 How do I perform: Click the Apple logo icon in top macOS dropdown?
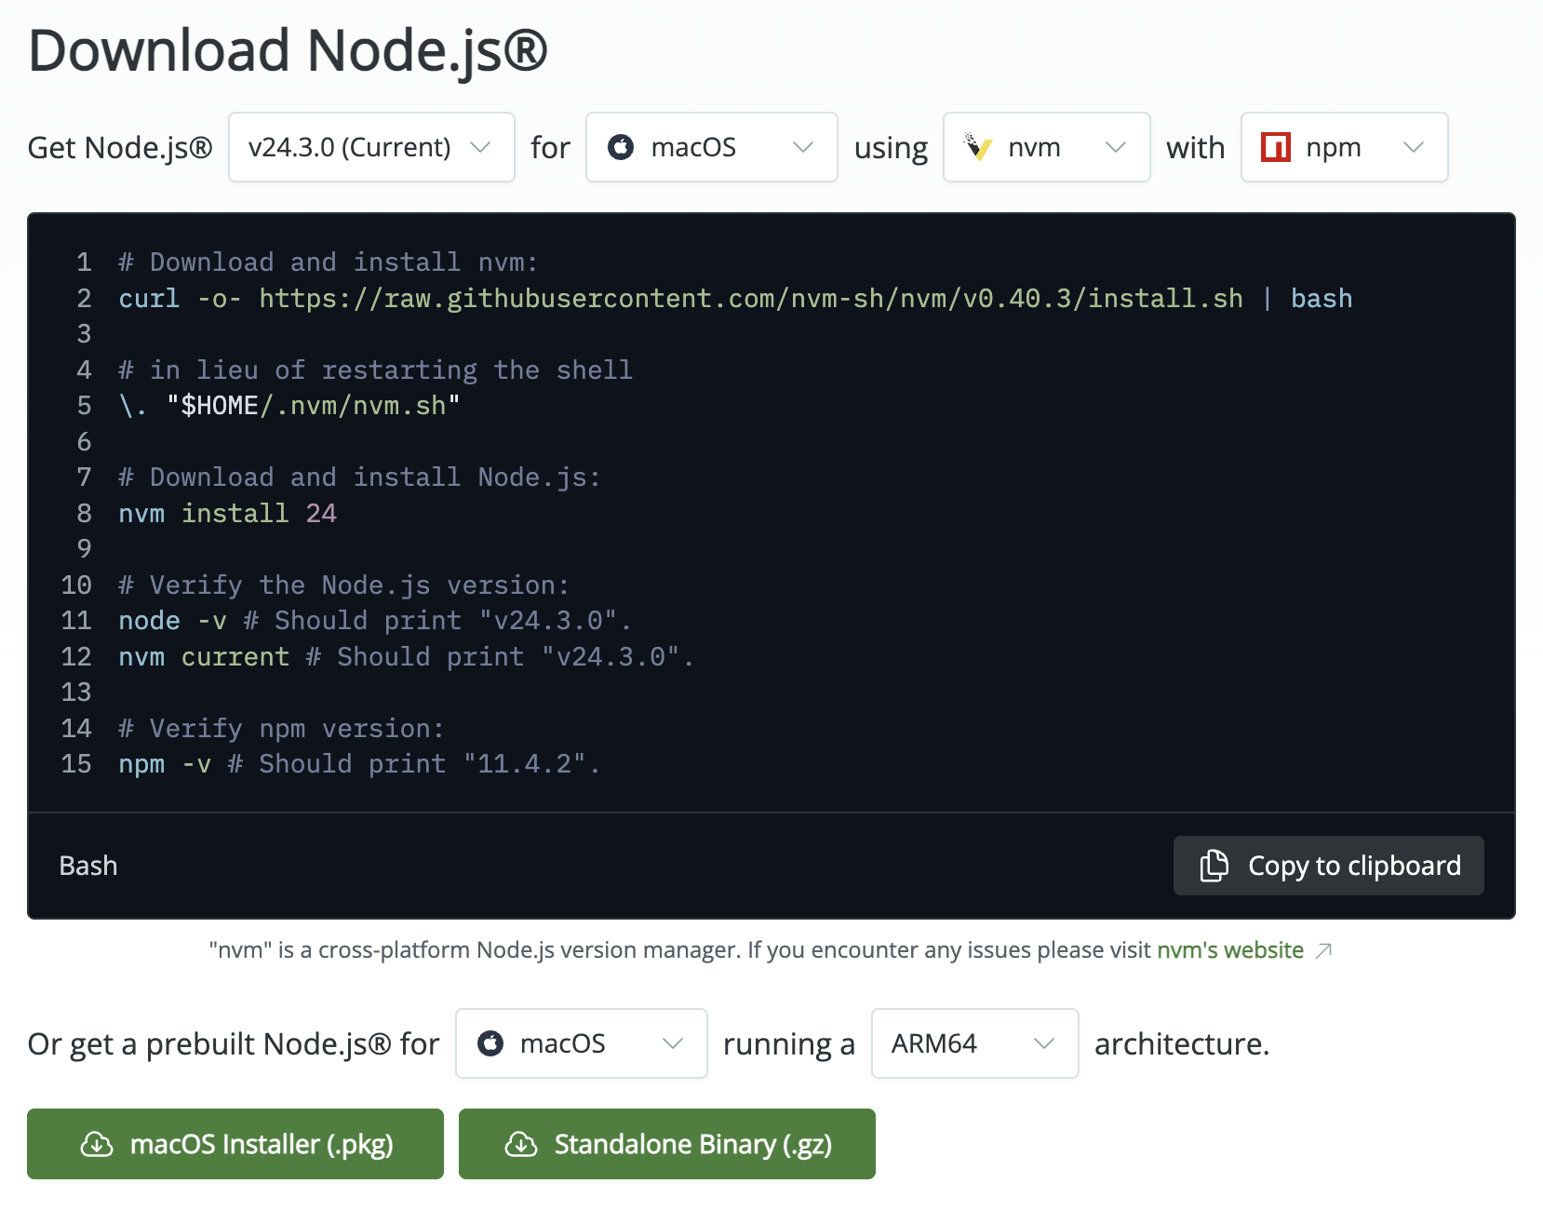pos(621,147)
